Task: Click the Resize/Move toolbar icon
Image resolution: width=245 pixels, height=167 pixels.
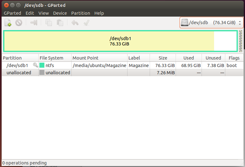Action: point(34,23)
